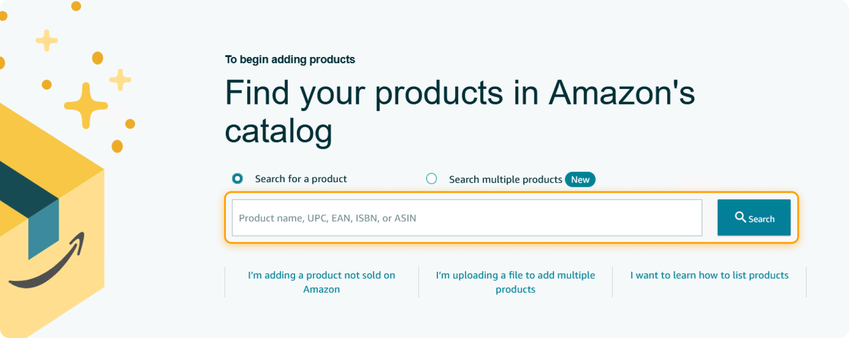Image resolution: width=849 pixels, height=338 pixels.
Task: Click the magnifying glass icon in the Search button
Action: [x=740, y=217]
